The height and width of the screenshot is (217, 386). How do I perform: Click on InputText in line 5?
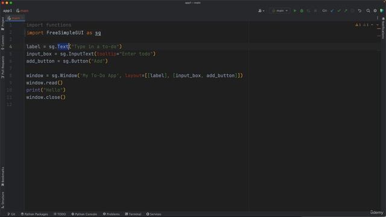tap(81, 54)
